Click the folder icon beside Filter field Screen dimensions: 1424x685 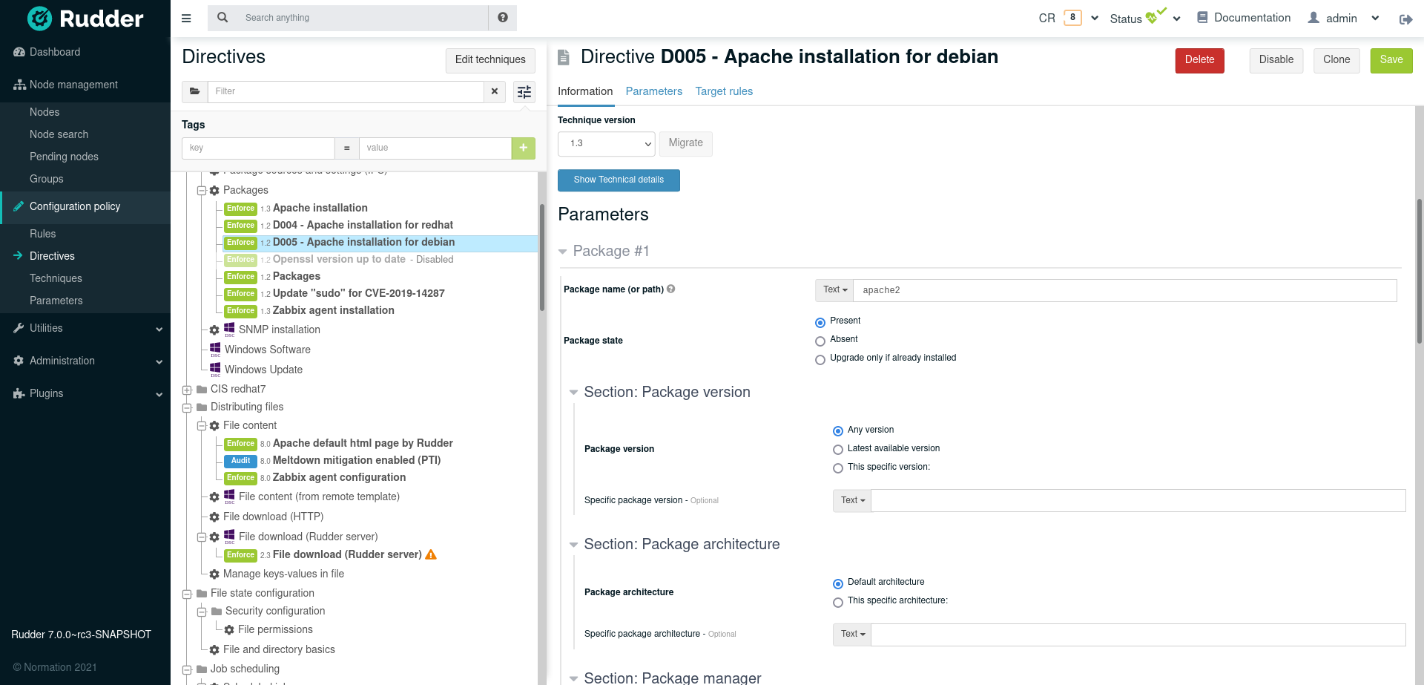194,91
